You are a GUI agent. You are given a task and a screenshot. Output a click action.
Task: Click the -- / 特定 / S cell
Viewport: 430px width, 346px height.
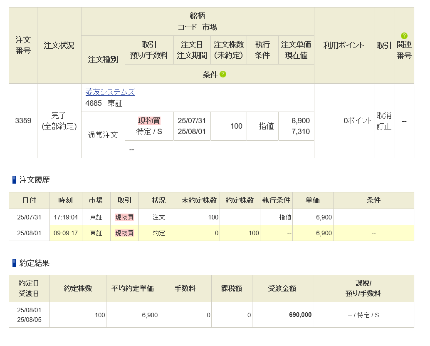coord(363,315)
